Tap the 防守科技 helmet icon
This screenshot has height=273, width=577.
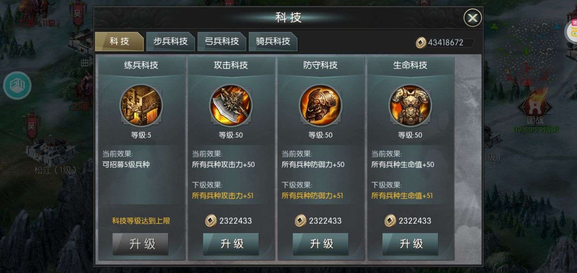click(320, 105)
